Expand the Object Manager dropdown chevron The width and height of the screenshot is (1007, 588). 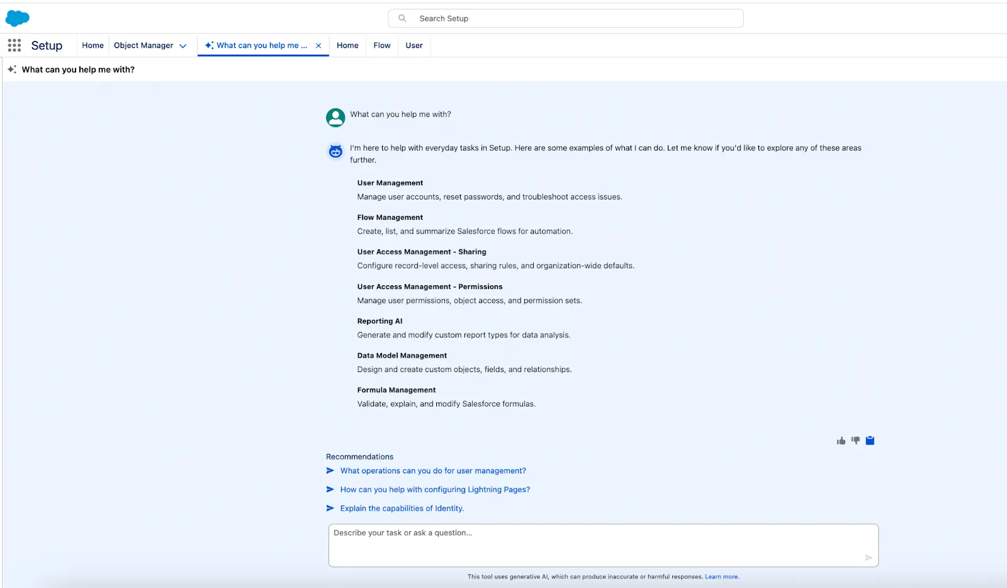tap(183, 46)
